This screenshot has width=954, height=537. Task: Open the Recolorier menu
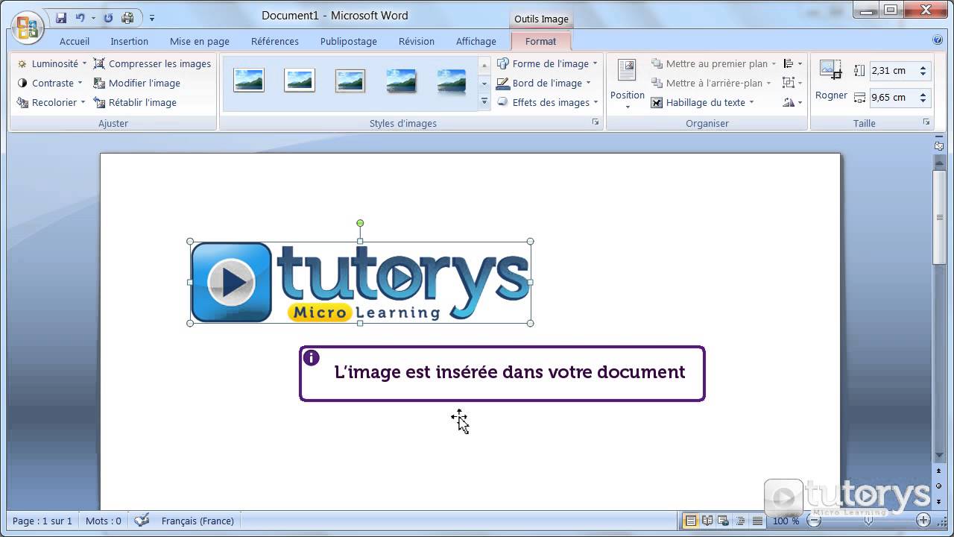click(x=51, y=103)
